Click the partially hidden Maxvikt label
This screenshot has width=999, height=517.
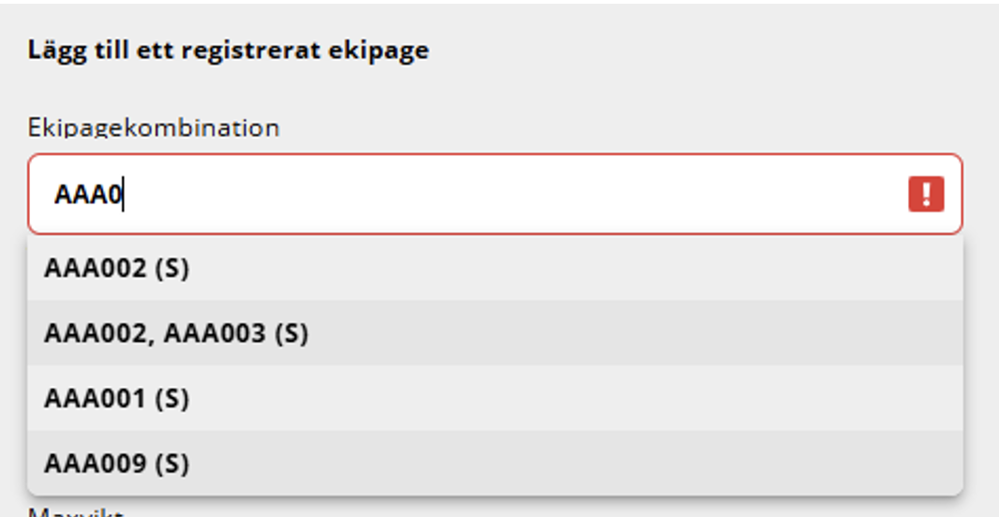tap(75, 512)
